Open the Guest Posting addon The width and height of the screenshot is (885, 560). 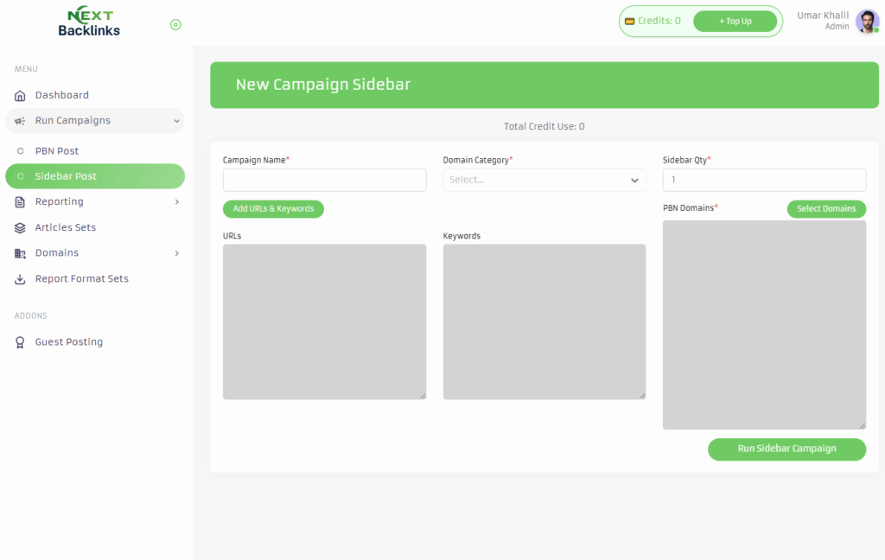coord(95,342)
